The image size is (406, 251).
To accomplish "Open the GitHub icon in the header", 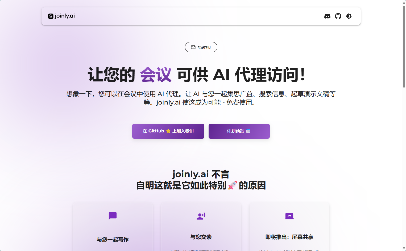I will point(338,16).
